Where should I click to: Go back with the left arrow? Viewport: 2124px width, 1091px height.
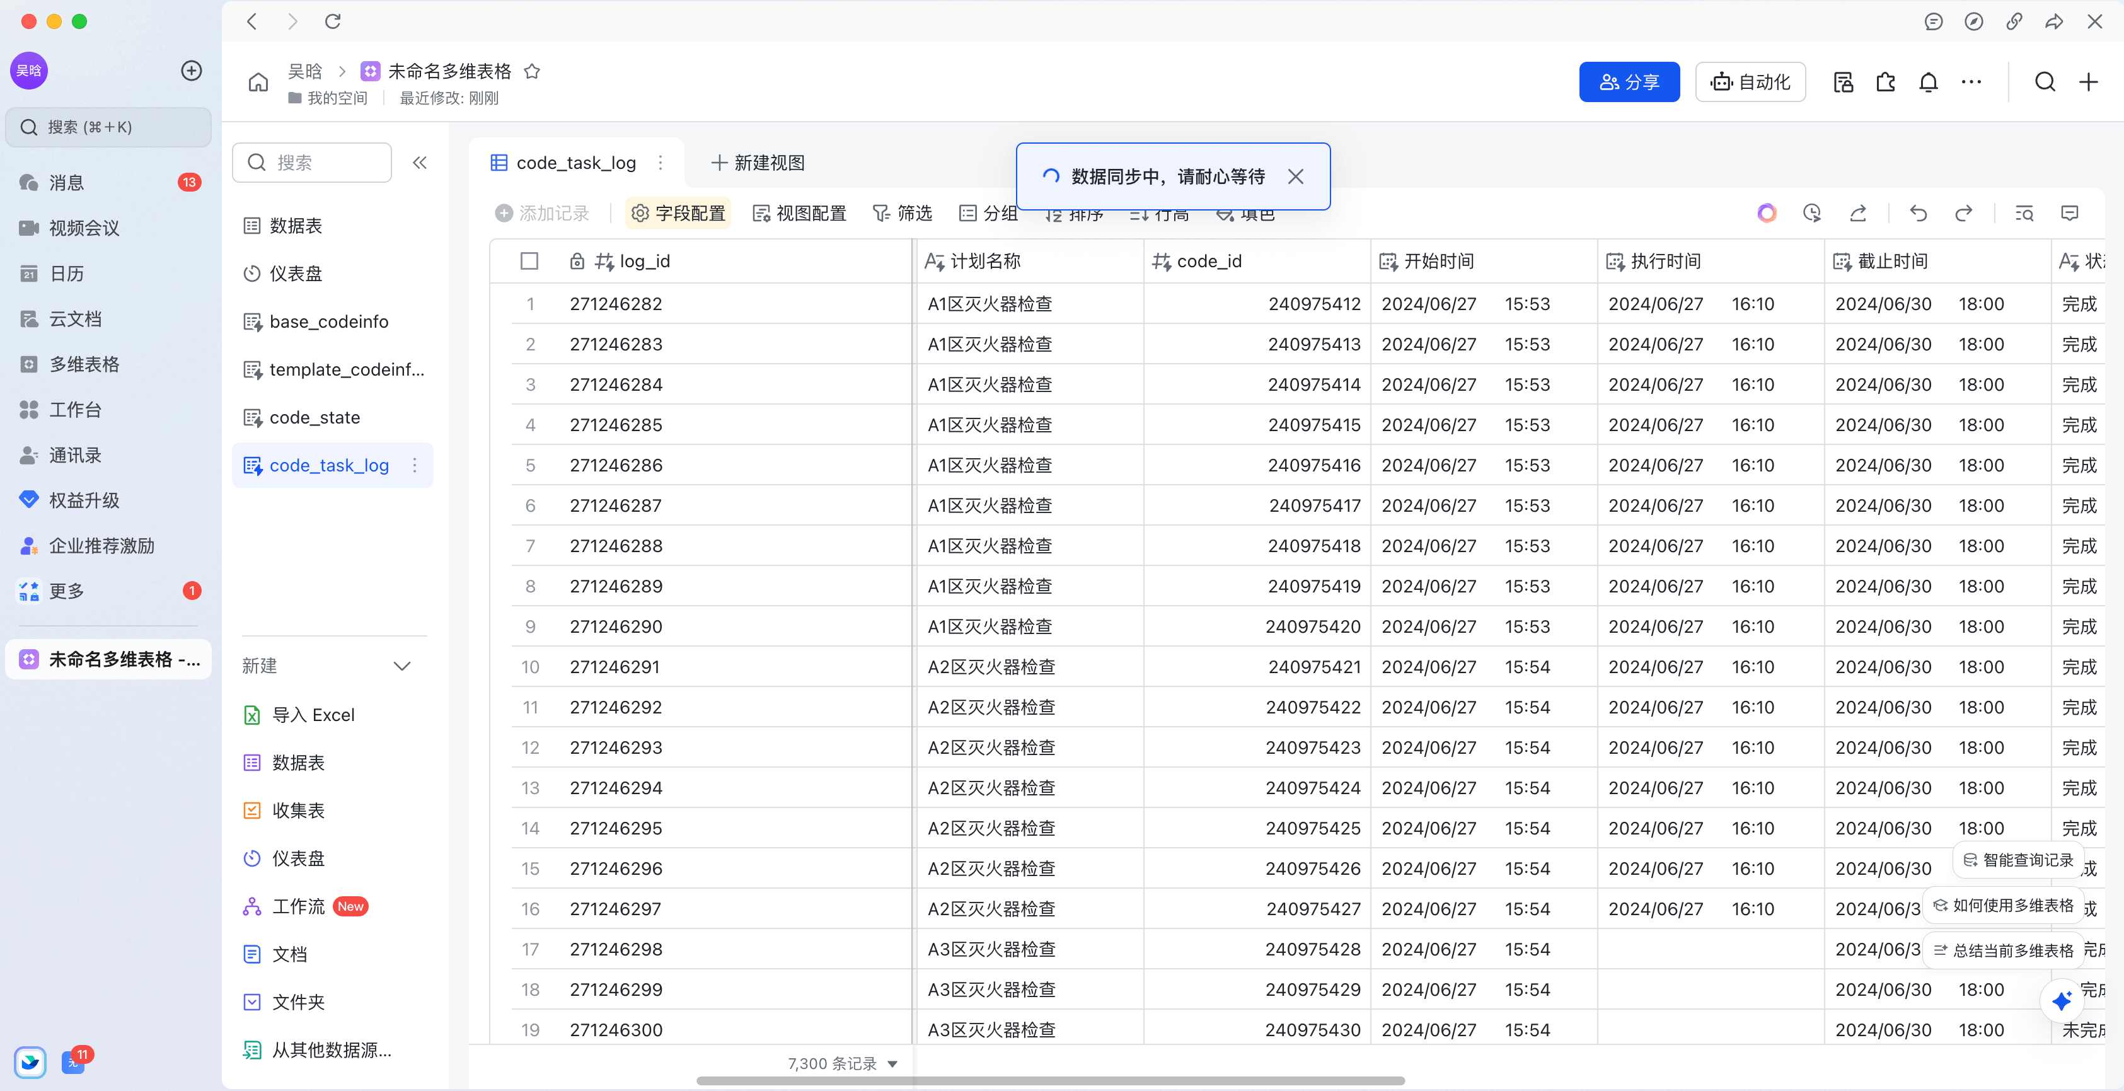252,21
